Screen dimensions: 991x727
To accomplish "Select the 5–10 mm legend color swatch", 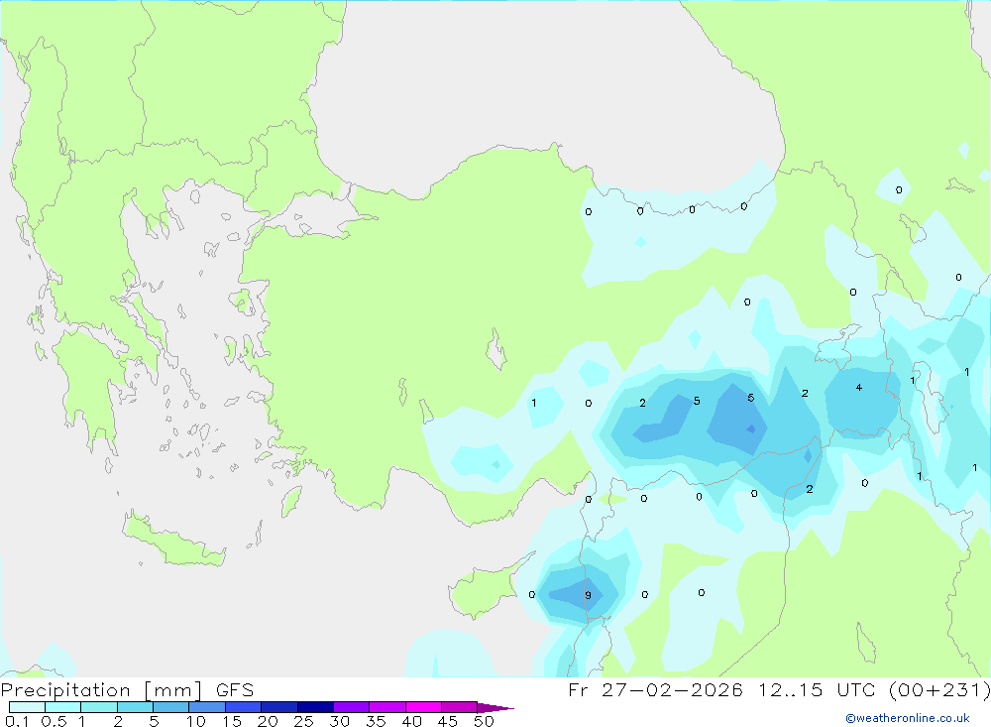I will click(x=171, y=707).
